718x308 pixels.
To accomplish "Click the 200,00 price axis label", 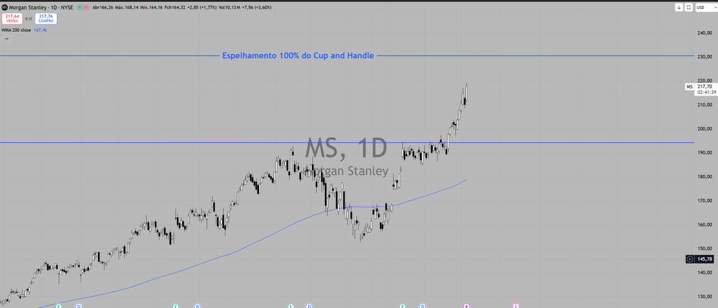I will pos(704,128).
